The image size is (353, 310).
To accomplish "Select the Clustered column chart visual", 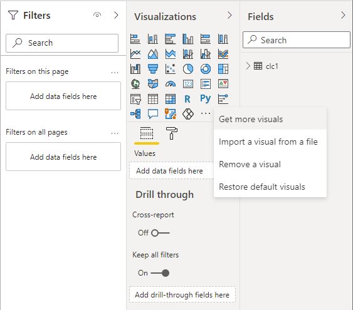I will (188, 39).
